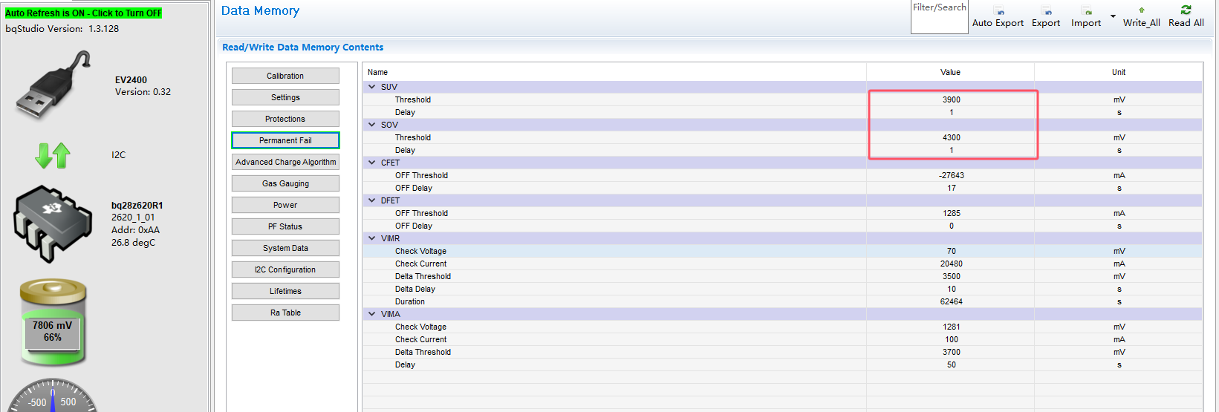Collapse the SUV group
The width and height of the screenshot is (1219, 412).
click(372, 87)
